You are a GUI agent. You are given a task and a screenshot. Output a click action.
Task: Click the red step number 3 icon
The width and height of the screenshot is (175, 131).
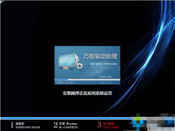tap(100, 125)
